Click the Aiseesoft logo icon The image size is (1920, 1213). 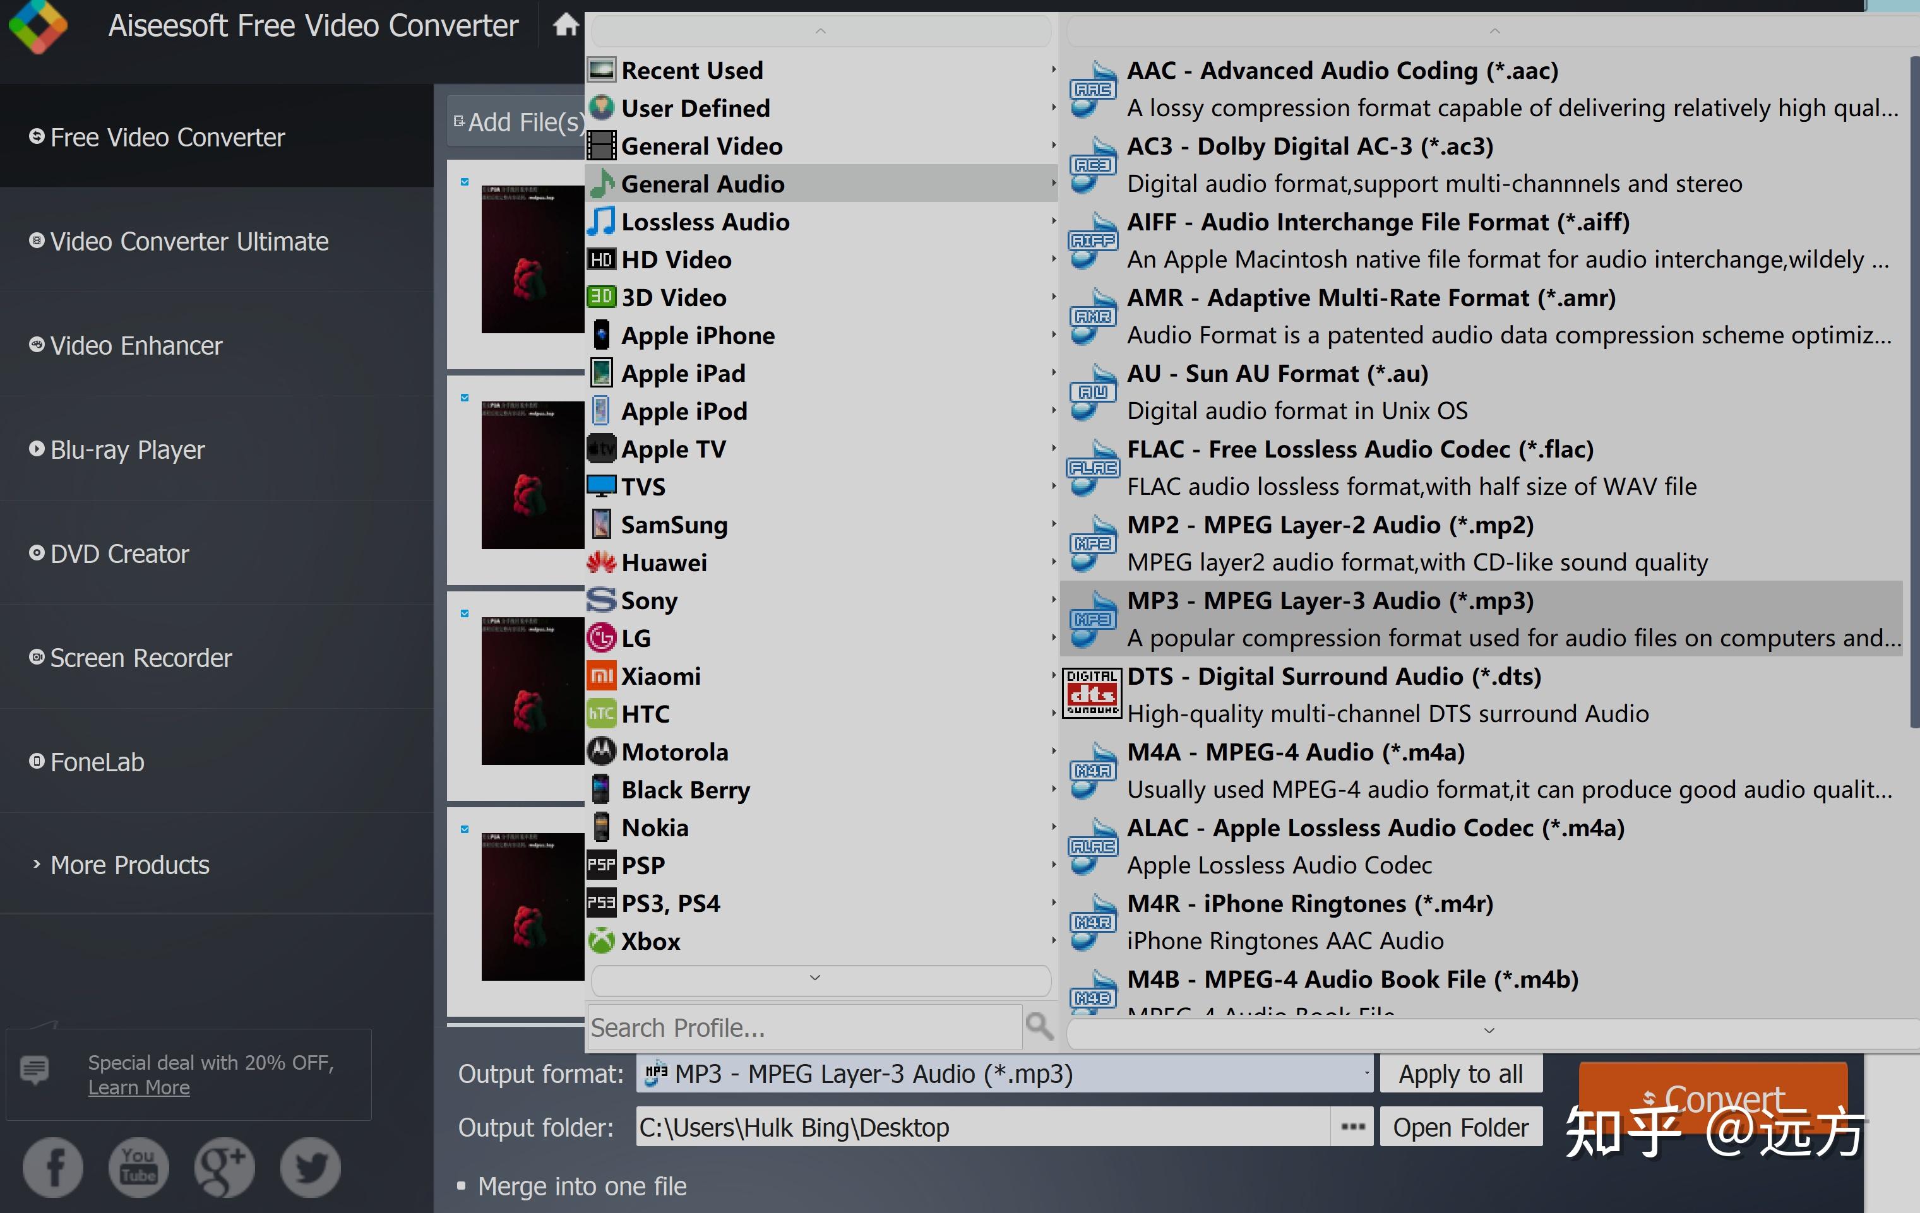point(37,27)
